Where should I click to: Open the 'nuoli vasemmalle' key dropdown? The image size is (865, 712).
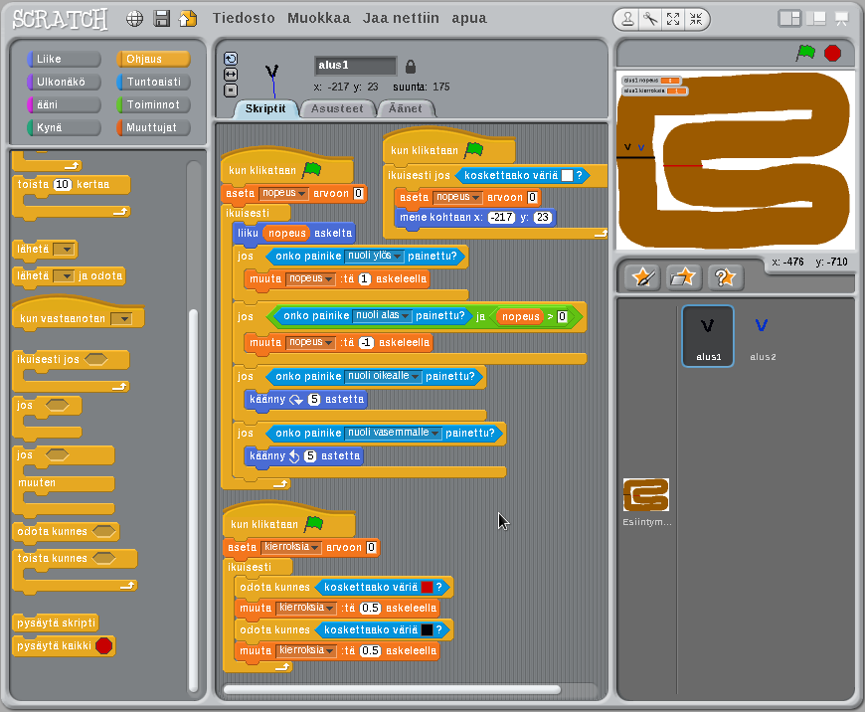tap(435, 434)
